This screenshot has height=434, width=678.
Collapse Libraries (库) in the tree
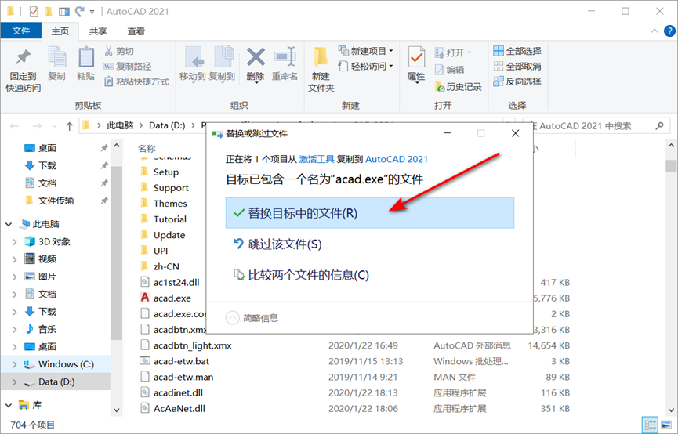point(9,405)
